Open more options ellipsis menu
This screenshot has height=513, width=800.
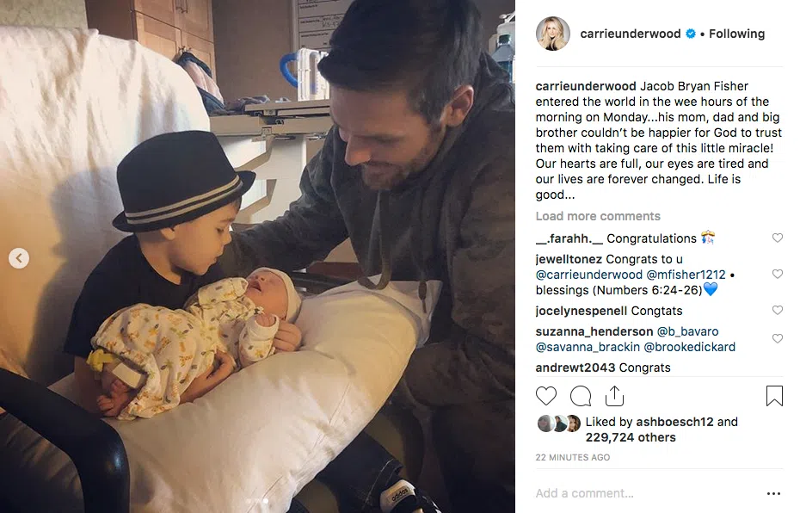(773, 493)
